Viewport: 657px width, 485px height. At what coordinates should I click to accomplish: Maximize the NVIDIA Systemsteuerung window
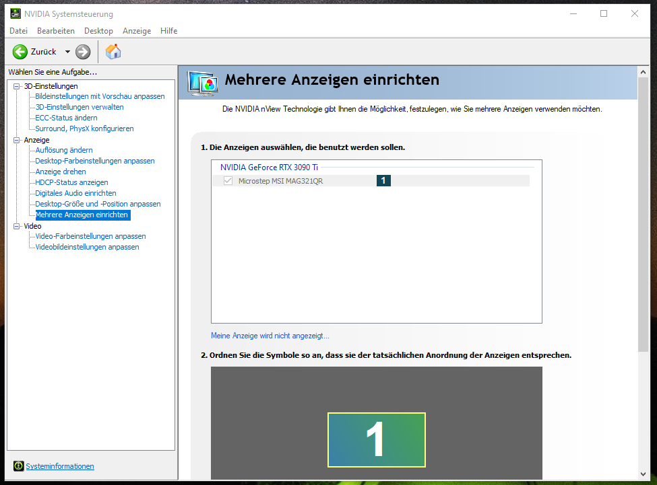[x=604, y=14]
